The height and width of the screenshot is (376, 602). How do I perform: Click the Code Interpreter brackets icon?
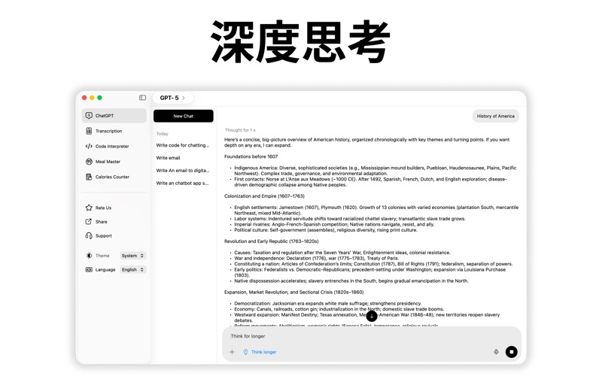(89, 146)
